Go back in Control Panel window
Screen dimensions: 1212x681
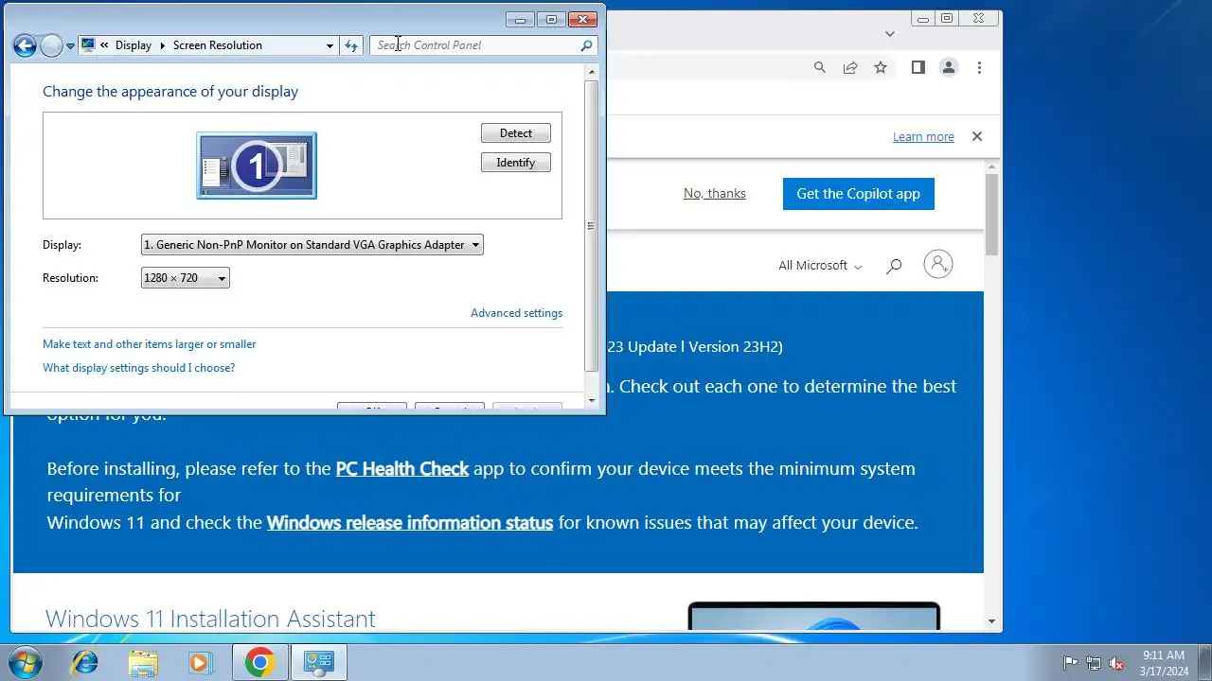(25, 45)
